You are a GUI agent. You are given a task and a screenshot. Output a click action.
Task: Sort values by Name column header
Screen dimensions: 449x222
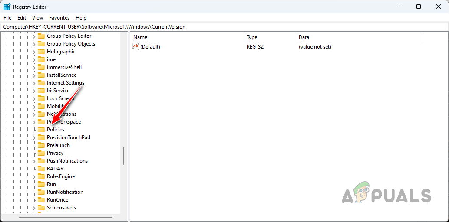coord(188,37)
